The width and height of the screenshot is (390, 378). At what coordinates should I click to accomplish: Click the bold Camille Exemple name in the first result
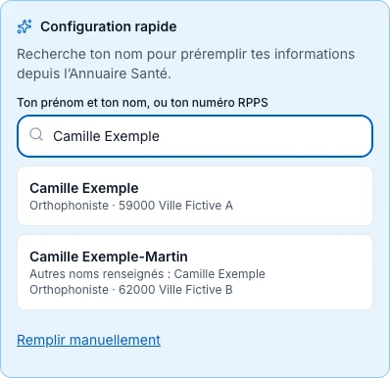coord(84,188)
